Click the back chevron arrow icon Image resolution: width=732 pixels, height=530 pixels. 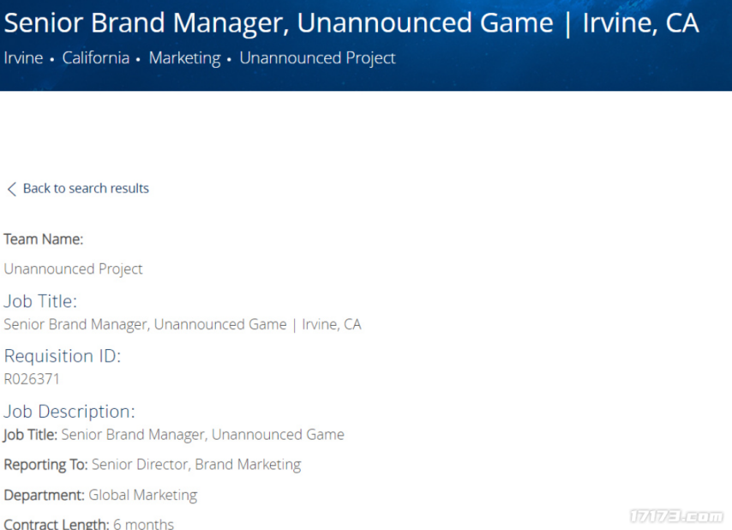point(11,189)
